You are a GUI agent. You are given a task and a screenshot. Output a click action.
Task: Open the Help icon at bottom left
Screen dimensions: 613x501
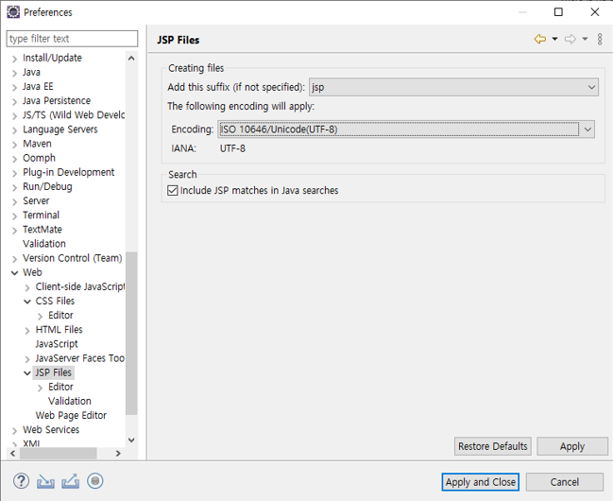tap(21, 481)
